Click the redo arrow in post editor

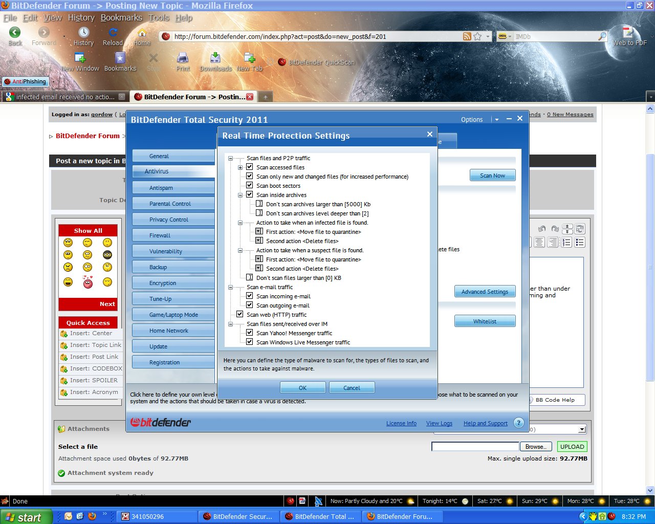(x=554, y=229)
